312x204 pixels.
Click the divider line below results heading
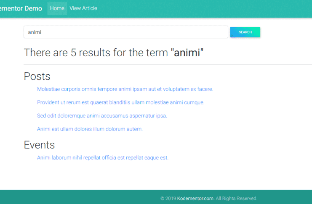click(168, 64)
